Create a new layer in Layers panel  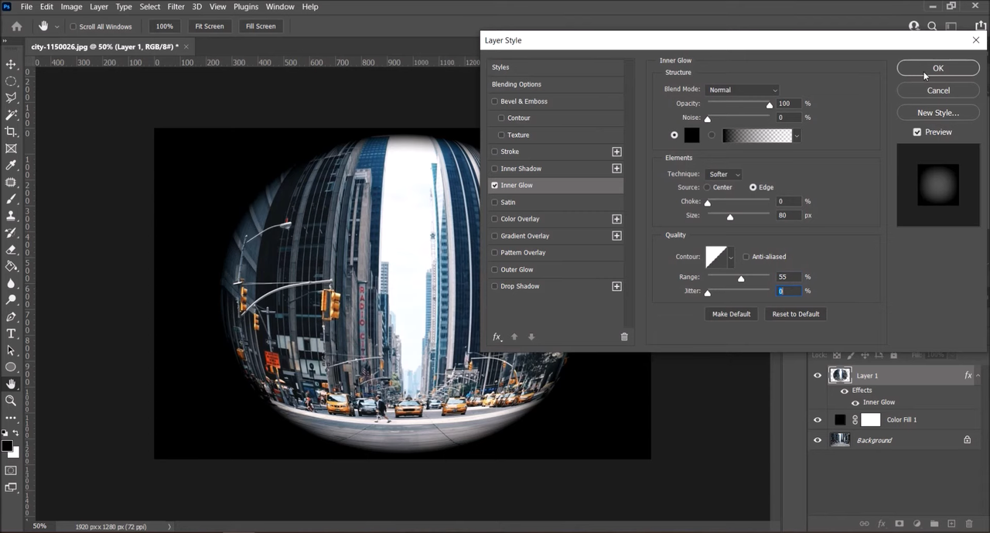pyautogui.click(x=952, y=524)
